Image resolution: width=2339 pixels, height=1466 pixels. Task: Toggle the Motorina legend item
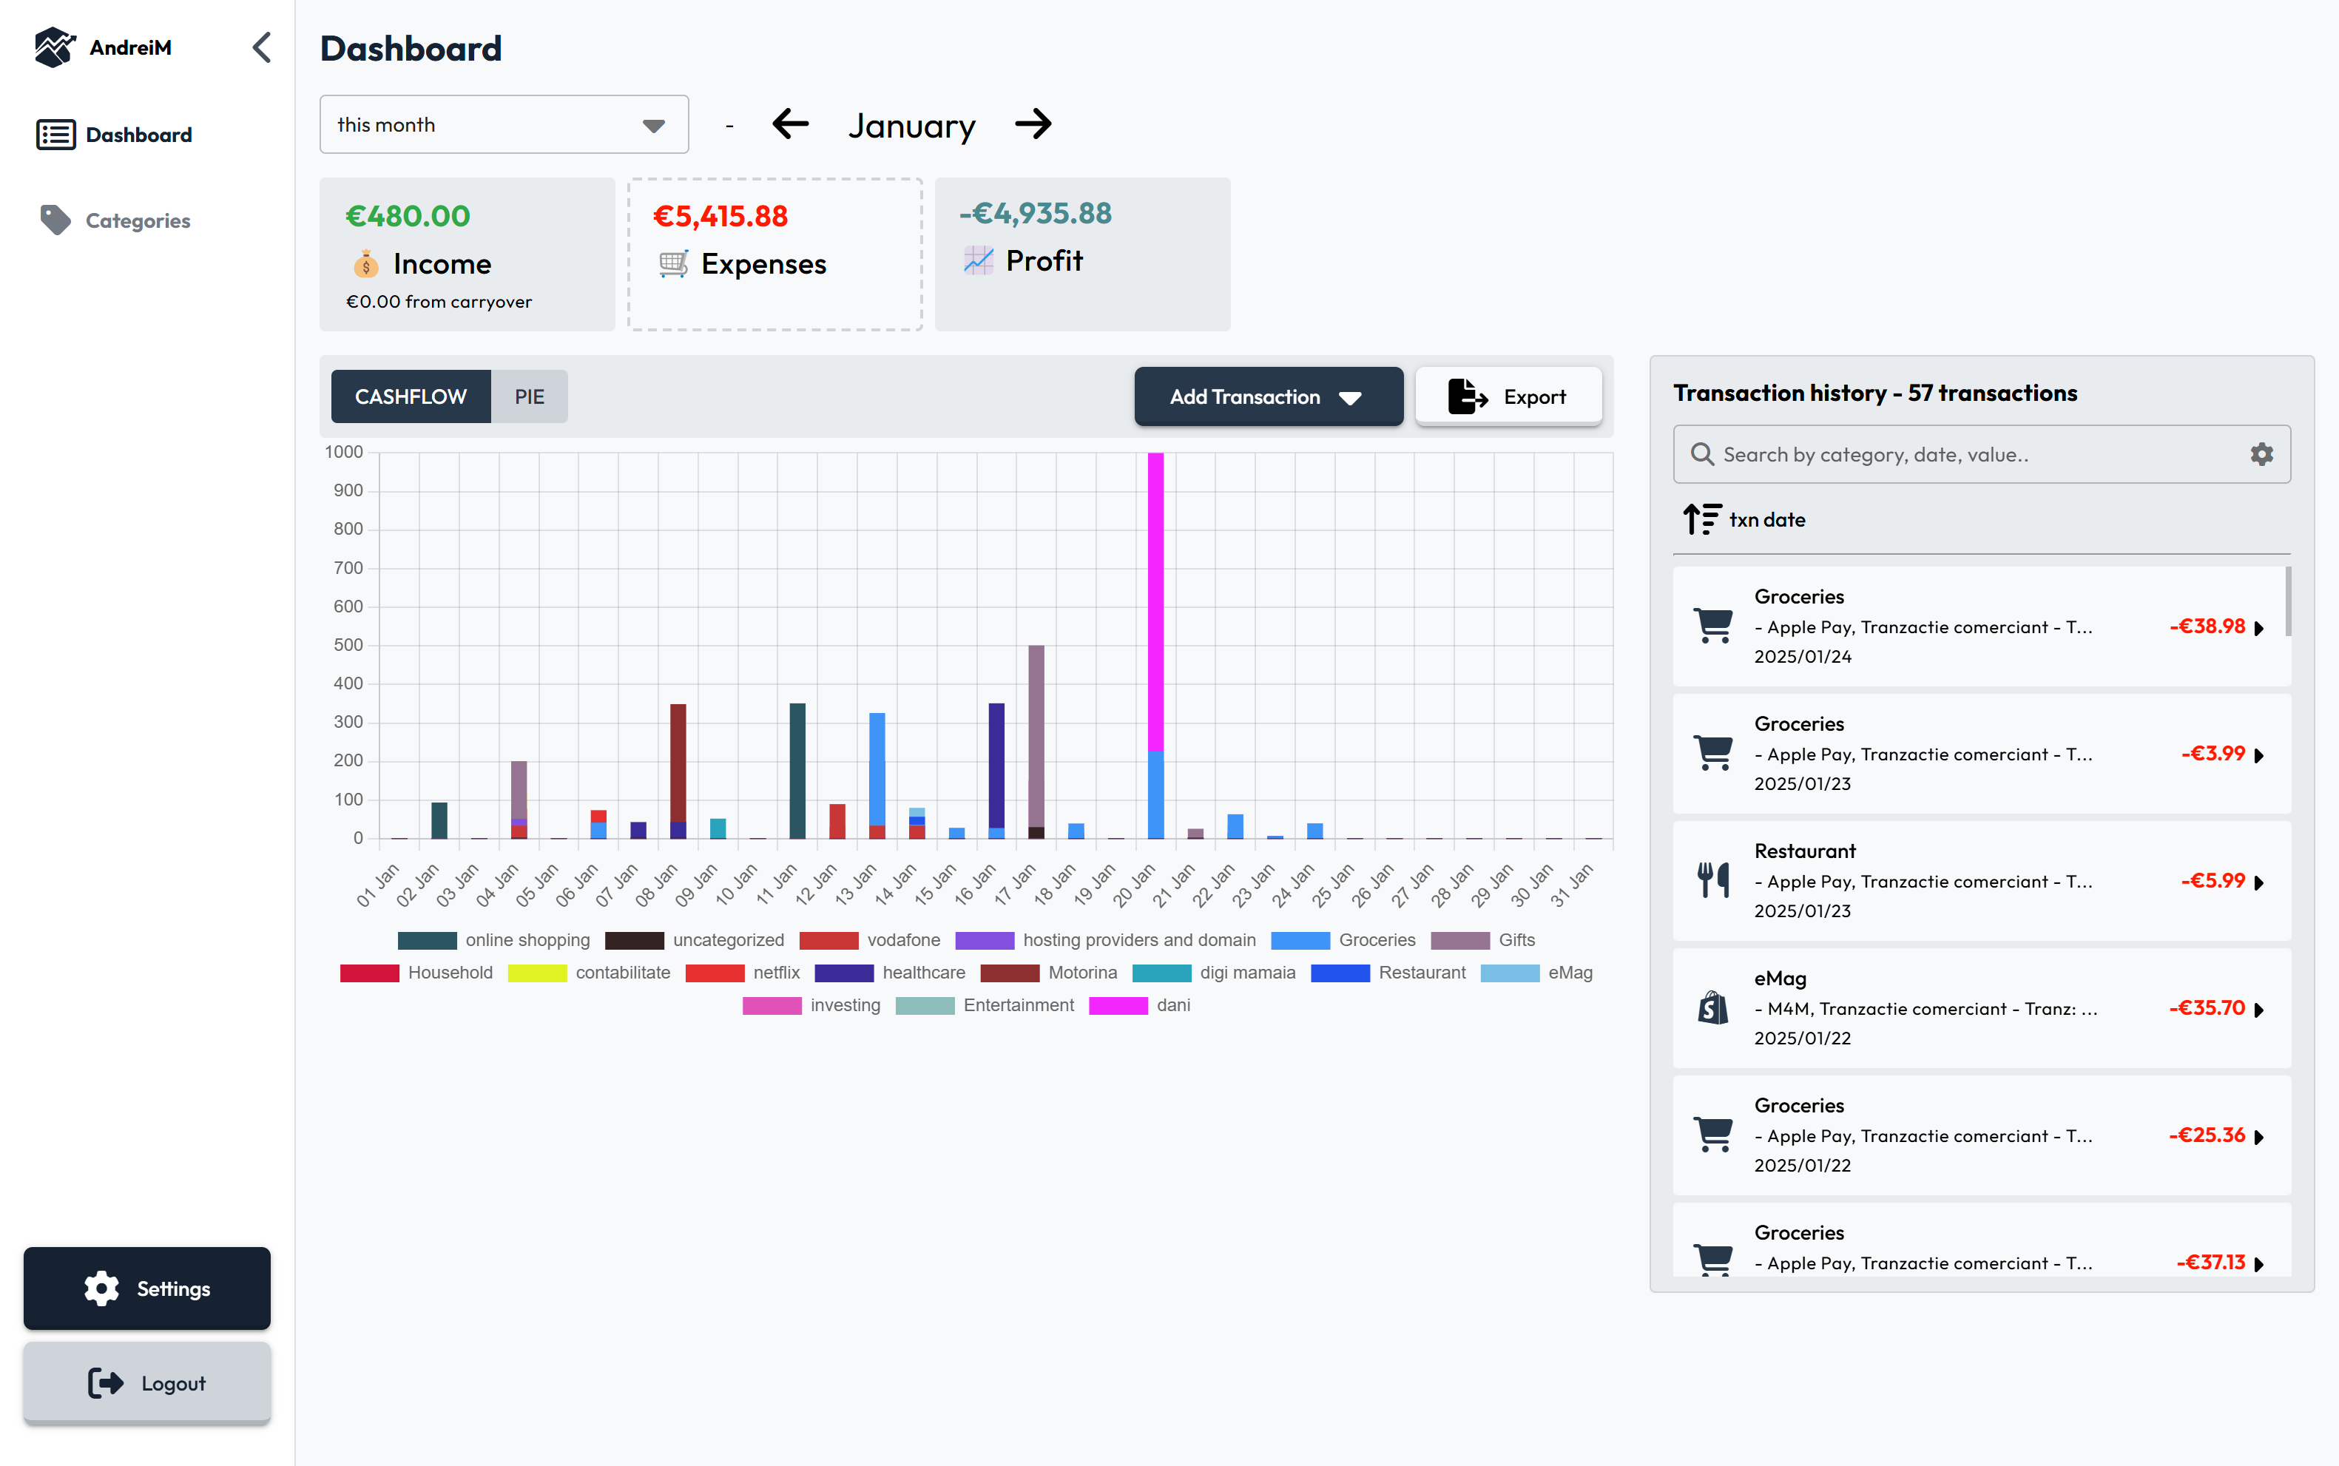pyautogui.click(x=1049, y=973)
